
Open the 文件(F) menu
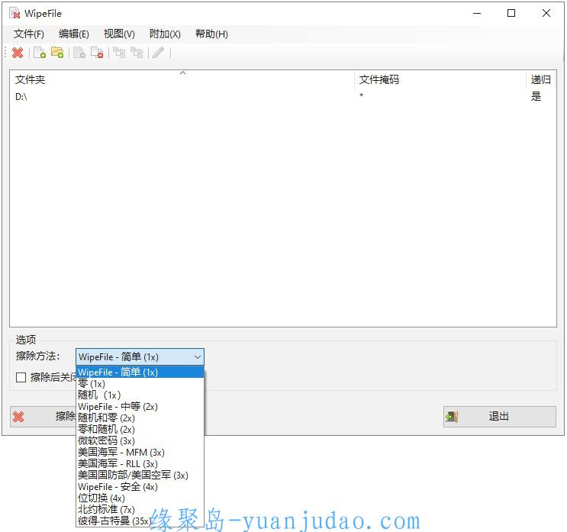[x=29, y=34]
